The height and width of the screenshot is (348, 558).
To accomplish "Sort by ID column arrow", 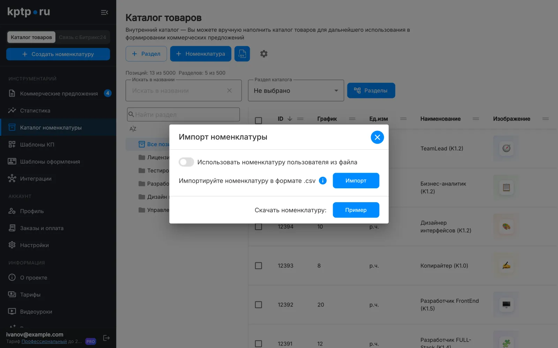I will coord(290,119).
